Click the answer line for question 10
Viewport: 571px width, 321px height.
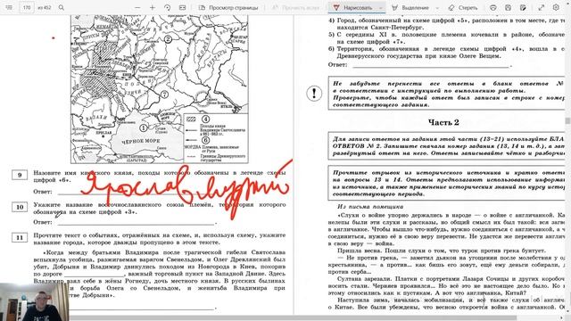[x=137, y=222]
